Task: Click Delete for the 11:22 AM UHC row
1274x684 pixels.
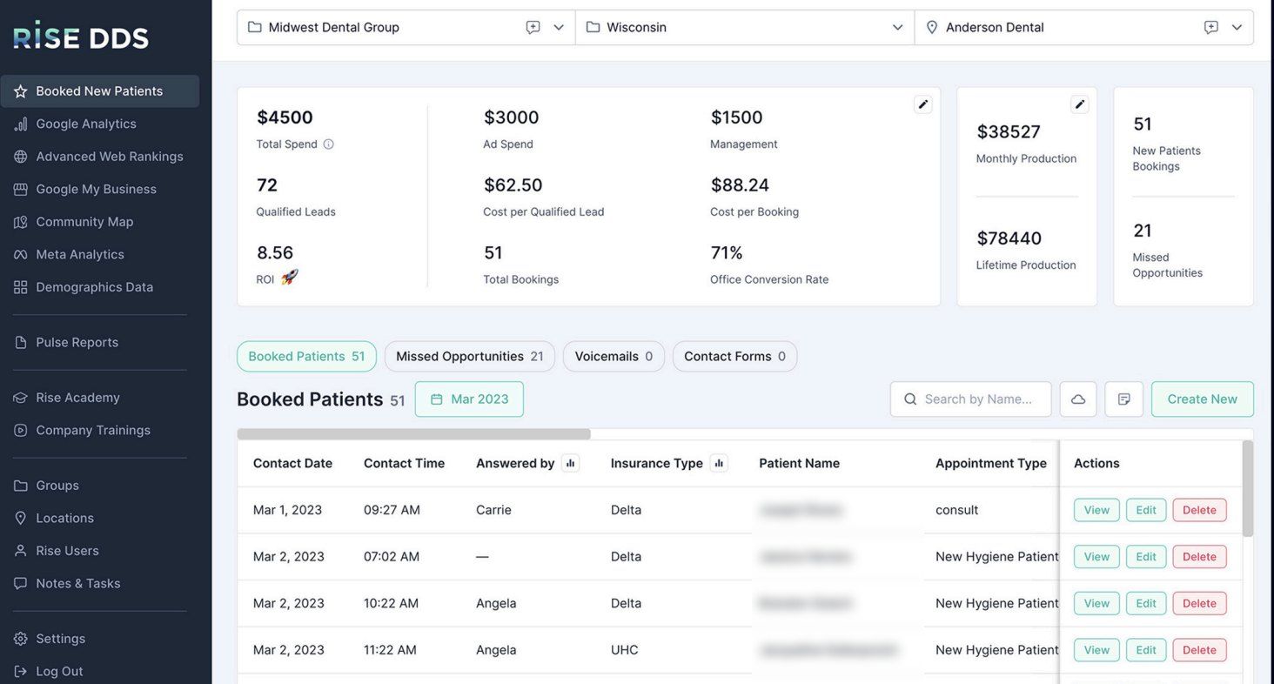Action: tap(1199, 650)
